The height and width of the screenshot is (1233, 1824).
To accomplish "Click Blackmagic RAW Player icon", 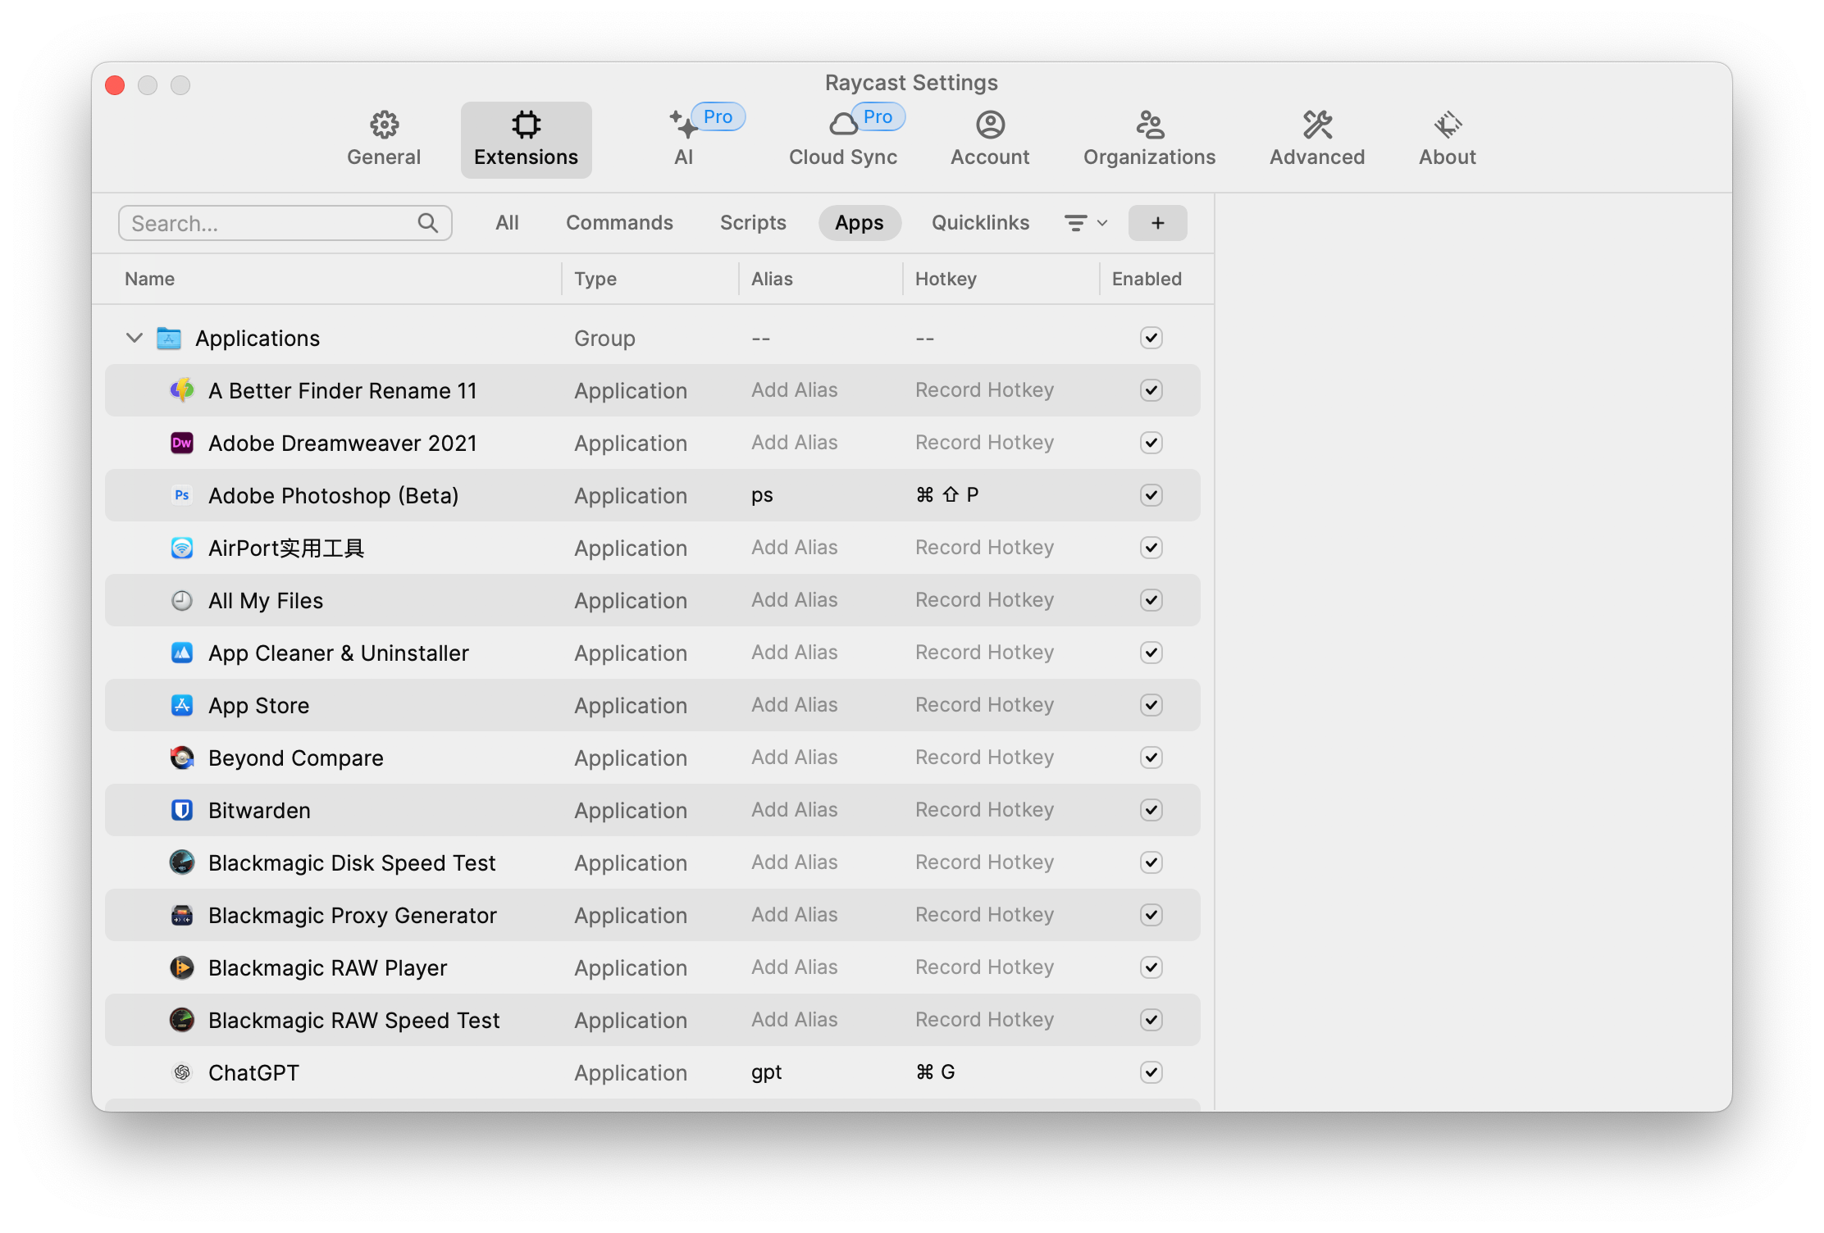I will coord(181,967).
